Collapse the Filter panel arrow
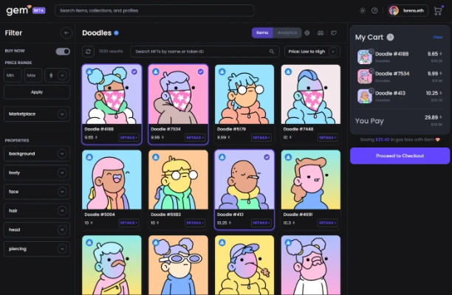Screen dimensions: 452x295 click(66, 32)
